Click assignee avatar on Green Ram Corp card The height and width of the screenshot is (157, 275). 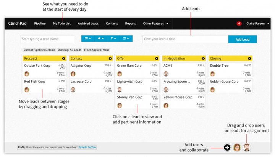120,74
